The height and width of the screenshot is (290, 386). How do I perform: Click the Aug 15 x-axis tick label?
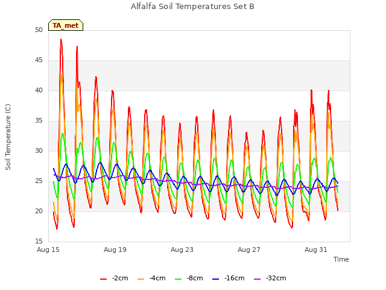click(48, 250)
